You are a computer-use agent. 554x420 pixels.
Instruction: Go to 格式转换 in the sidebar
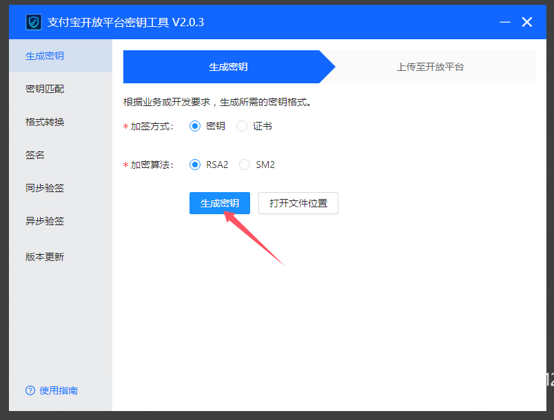pos(45,122)
